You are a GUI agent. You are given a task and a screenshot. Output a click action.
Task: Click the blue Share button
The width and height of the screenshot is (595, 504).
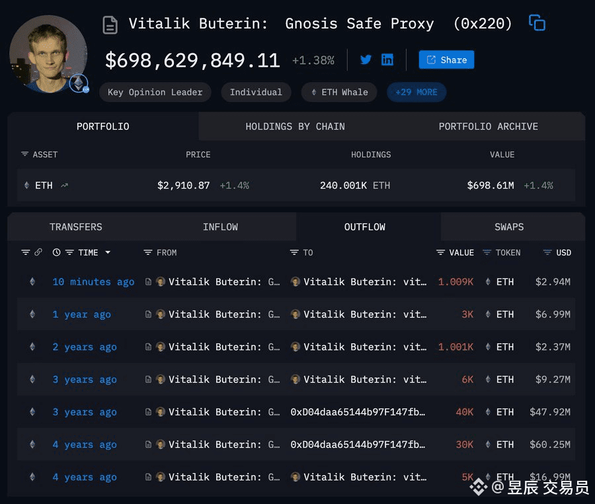pos(446,60)
